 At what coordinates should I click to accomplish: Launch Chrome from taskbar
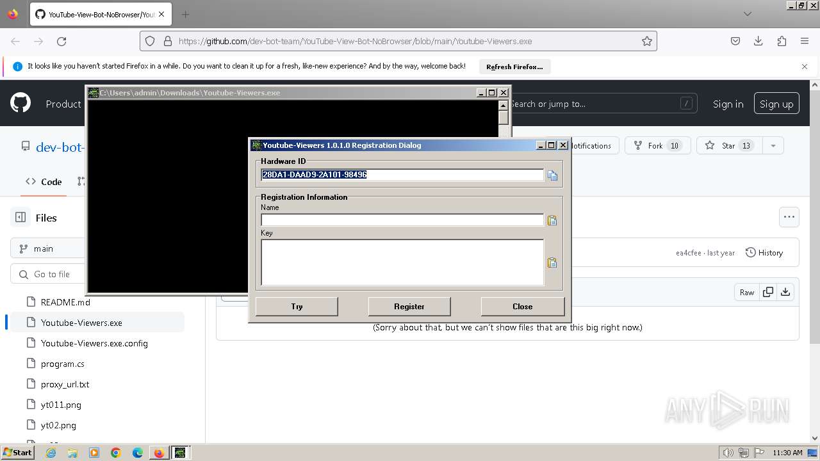[x=116, y=453]
